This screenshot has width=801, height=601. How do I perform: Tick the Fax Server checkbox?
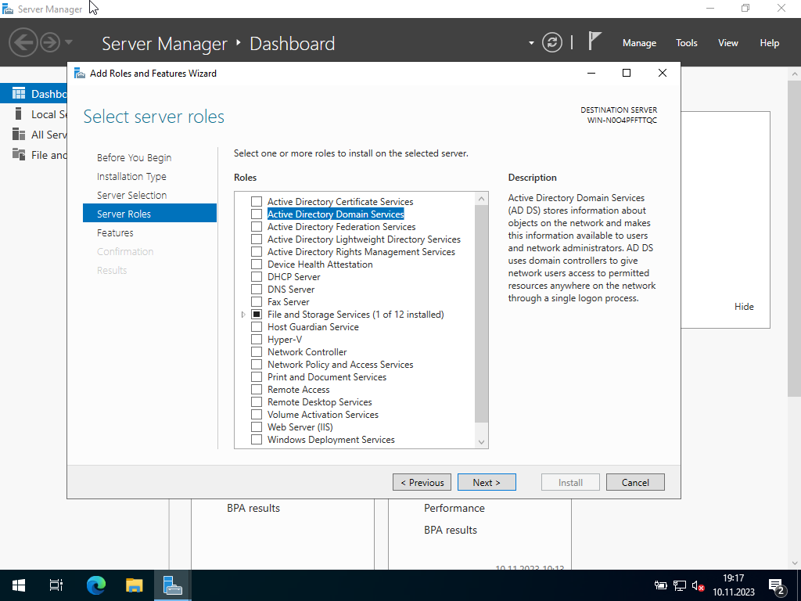point(257,301)
